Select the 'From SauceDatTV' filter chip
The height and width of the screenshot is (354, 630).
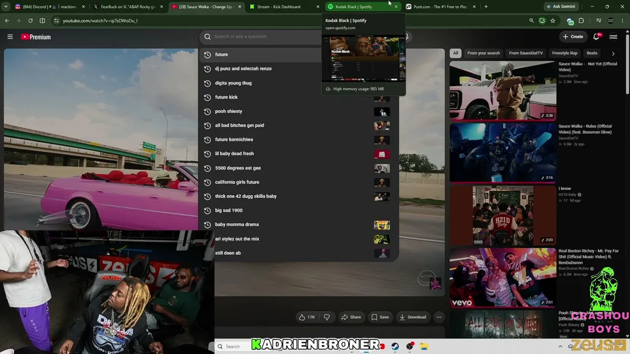(526, 53)
